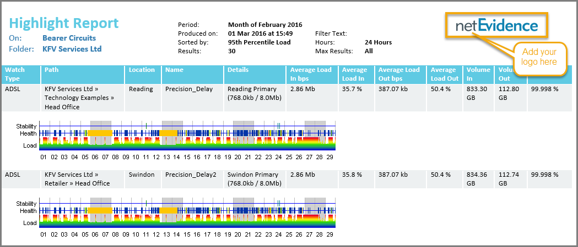578x247 pixels.
Task: Click the Swindon row load chart
Action: coord(187,221)
